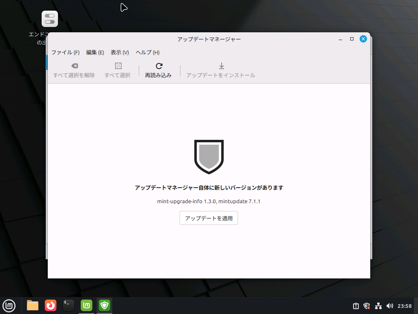Open the report clipboard icon in tray

[356, 305]
